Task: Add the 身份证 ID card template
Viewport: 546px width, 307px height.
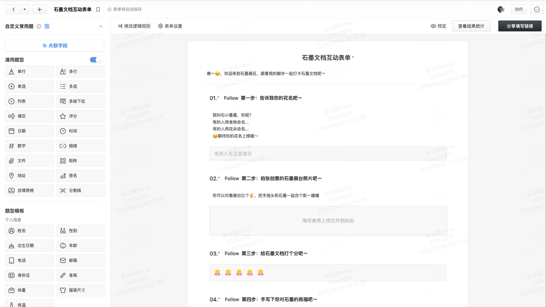Action: (x=29, y=275)
